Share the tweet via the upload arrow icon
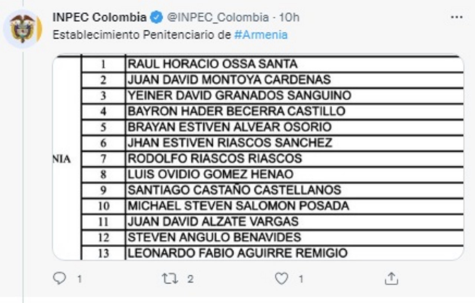The height and width of the screenshot is (303, 475). (x=391, y=279)
